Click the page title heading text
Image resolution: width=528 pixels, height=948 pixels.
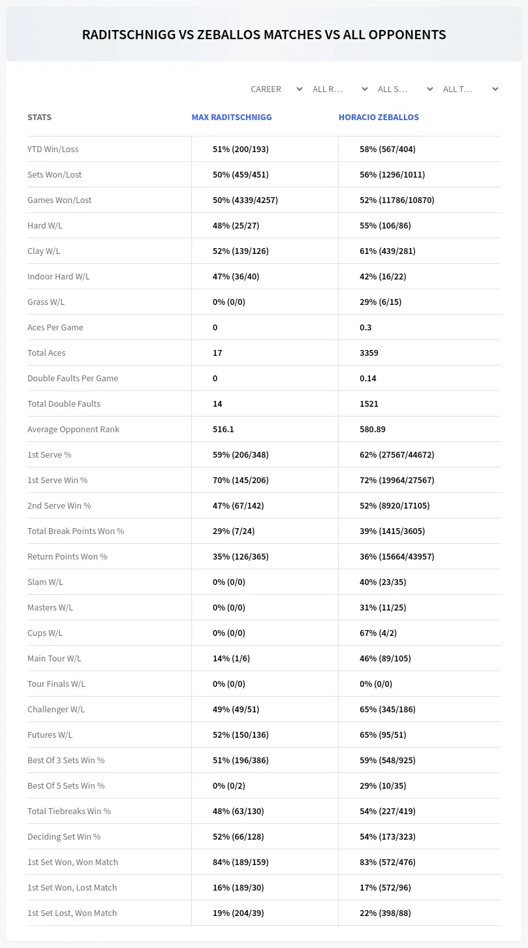point(264,35)
